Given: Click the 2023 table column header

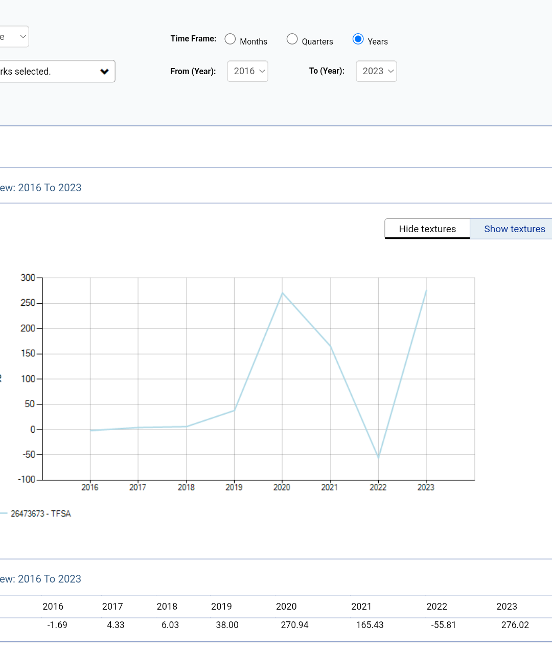Looking at the screenshot, I should [x=507, y=607].
